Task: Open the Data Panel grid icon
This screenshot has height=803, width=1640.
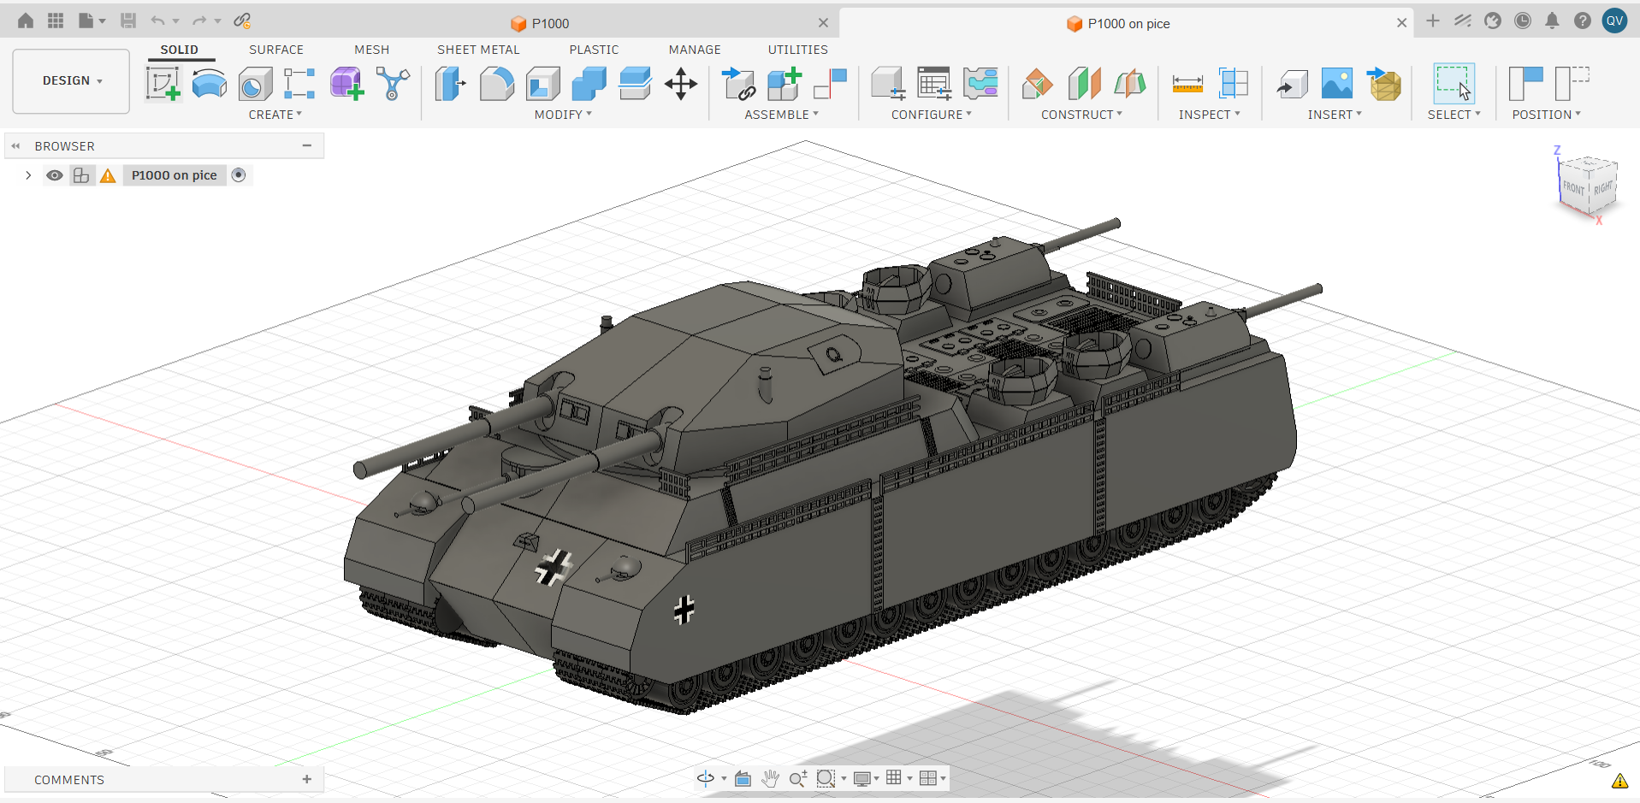Action: 56,21
